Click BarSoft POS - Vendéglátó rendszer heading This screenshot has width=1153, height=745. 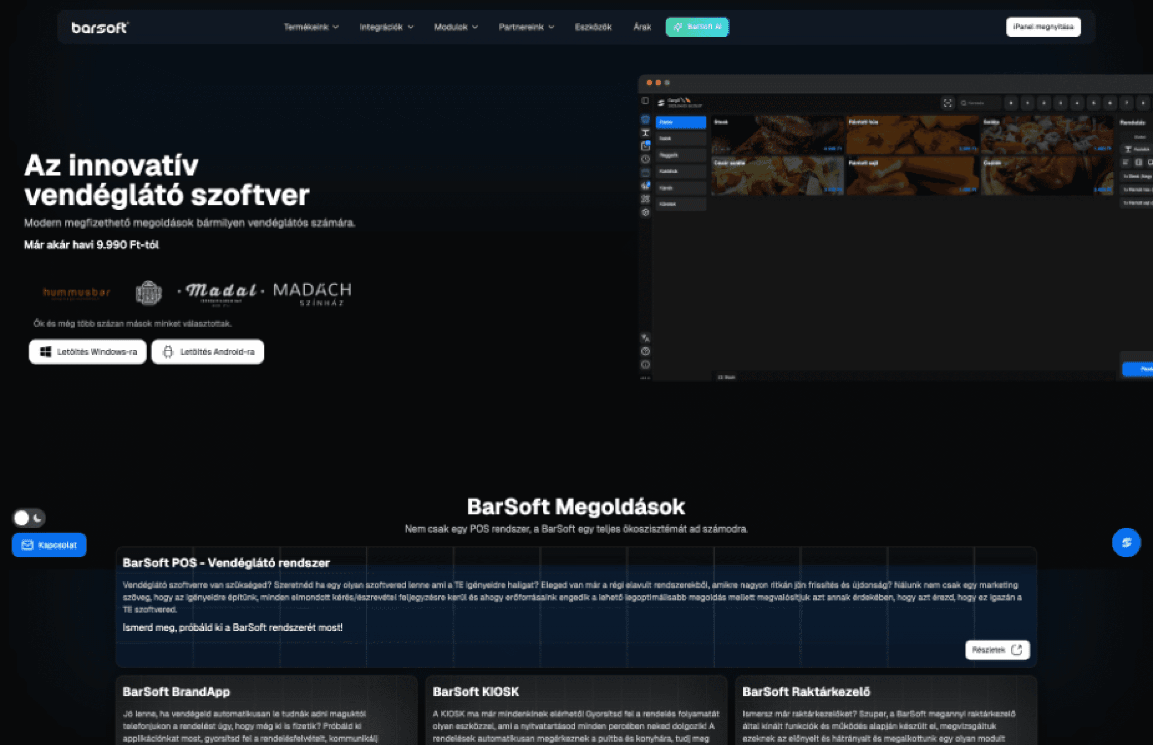226,563
